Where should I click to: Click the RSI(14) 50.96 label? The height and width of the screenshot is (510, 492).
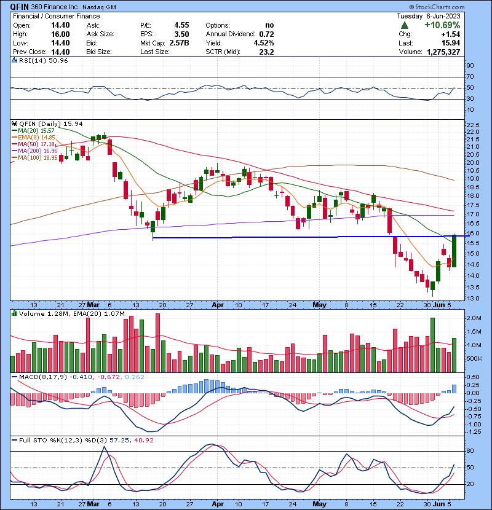tap(43, 60)
